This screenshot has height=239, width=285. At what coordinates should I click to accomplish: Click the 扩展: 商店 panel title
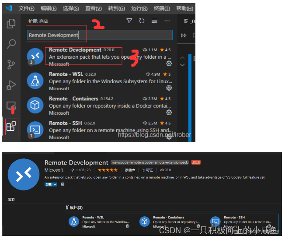[38, 21]
